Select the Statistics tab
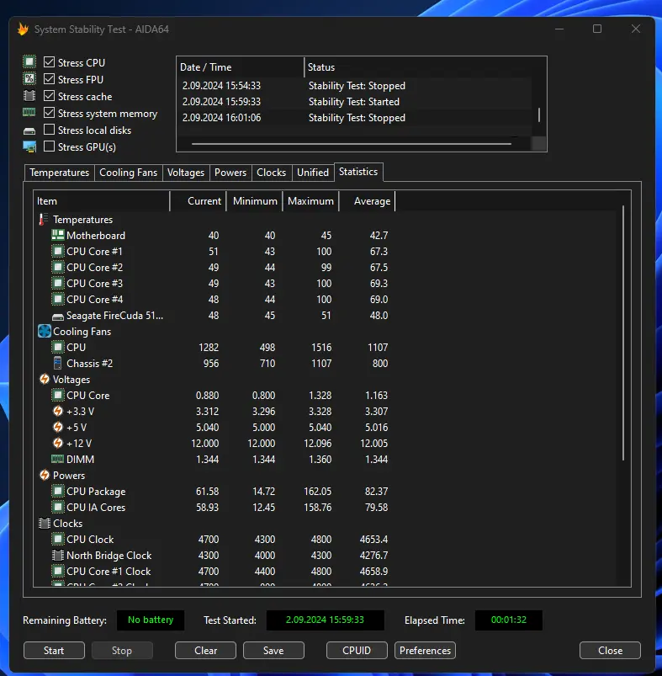Image resolution: width=662 pixels, height=676 pixels. 358,172
